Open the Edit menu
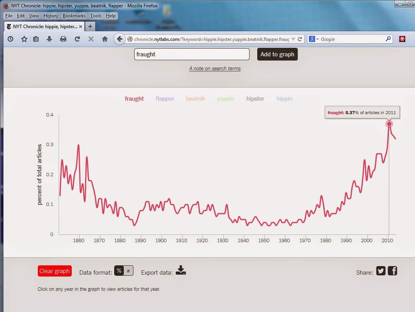The image size is (415, 312). 21,15
